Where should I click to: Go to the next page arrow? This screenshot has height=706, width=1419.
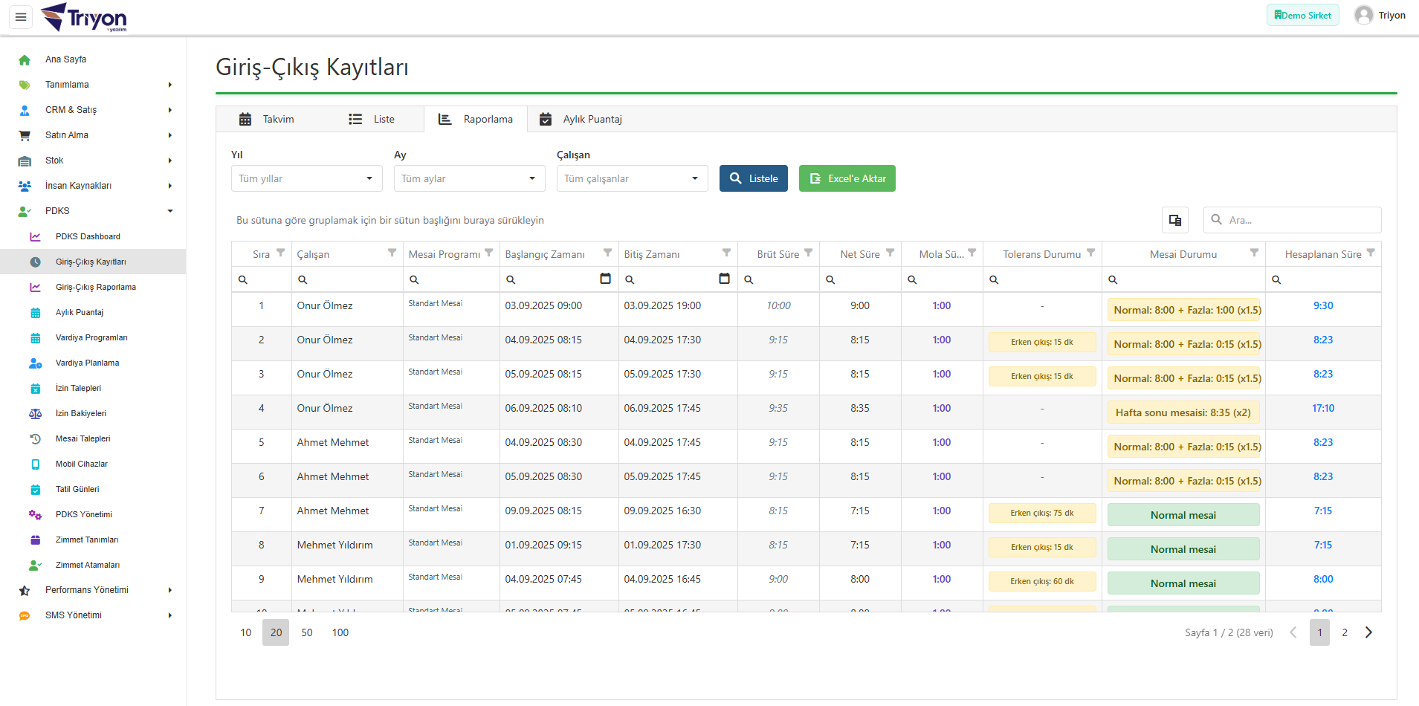(x=1368, y=632)
